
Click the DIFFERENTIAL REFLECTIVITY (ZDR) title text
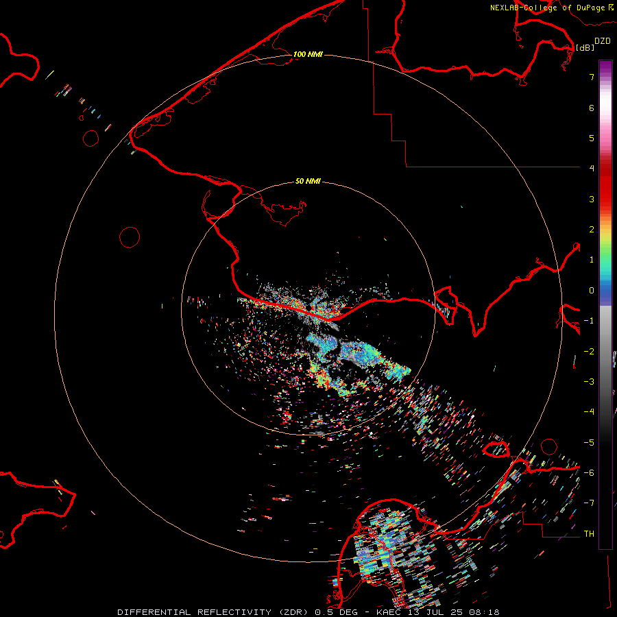(214, 612)
